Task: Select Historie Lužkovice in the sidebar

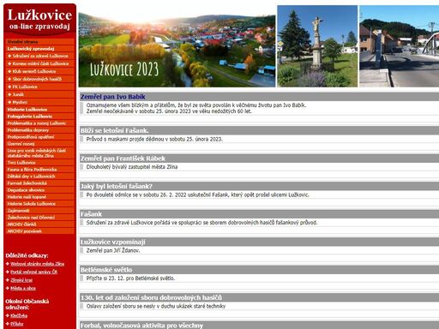Action: (27, 110)
